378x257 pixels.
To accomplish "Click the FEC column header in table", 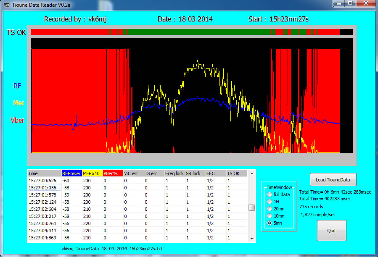I will pyautogui.click(x=215, y=173).
